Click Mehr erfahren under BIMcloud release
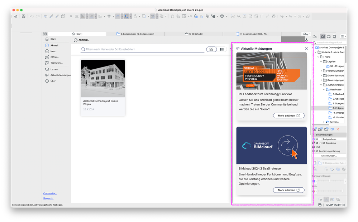 pos(288,190)
